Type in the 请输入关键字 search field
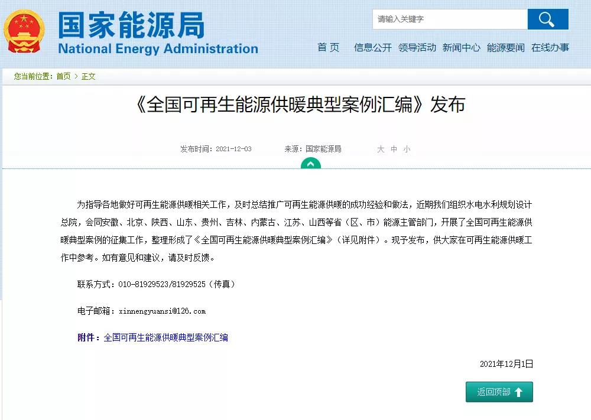591x420 pixels. pos(450,19)
